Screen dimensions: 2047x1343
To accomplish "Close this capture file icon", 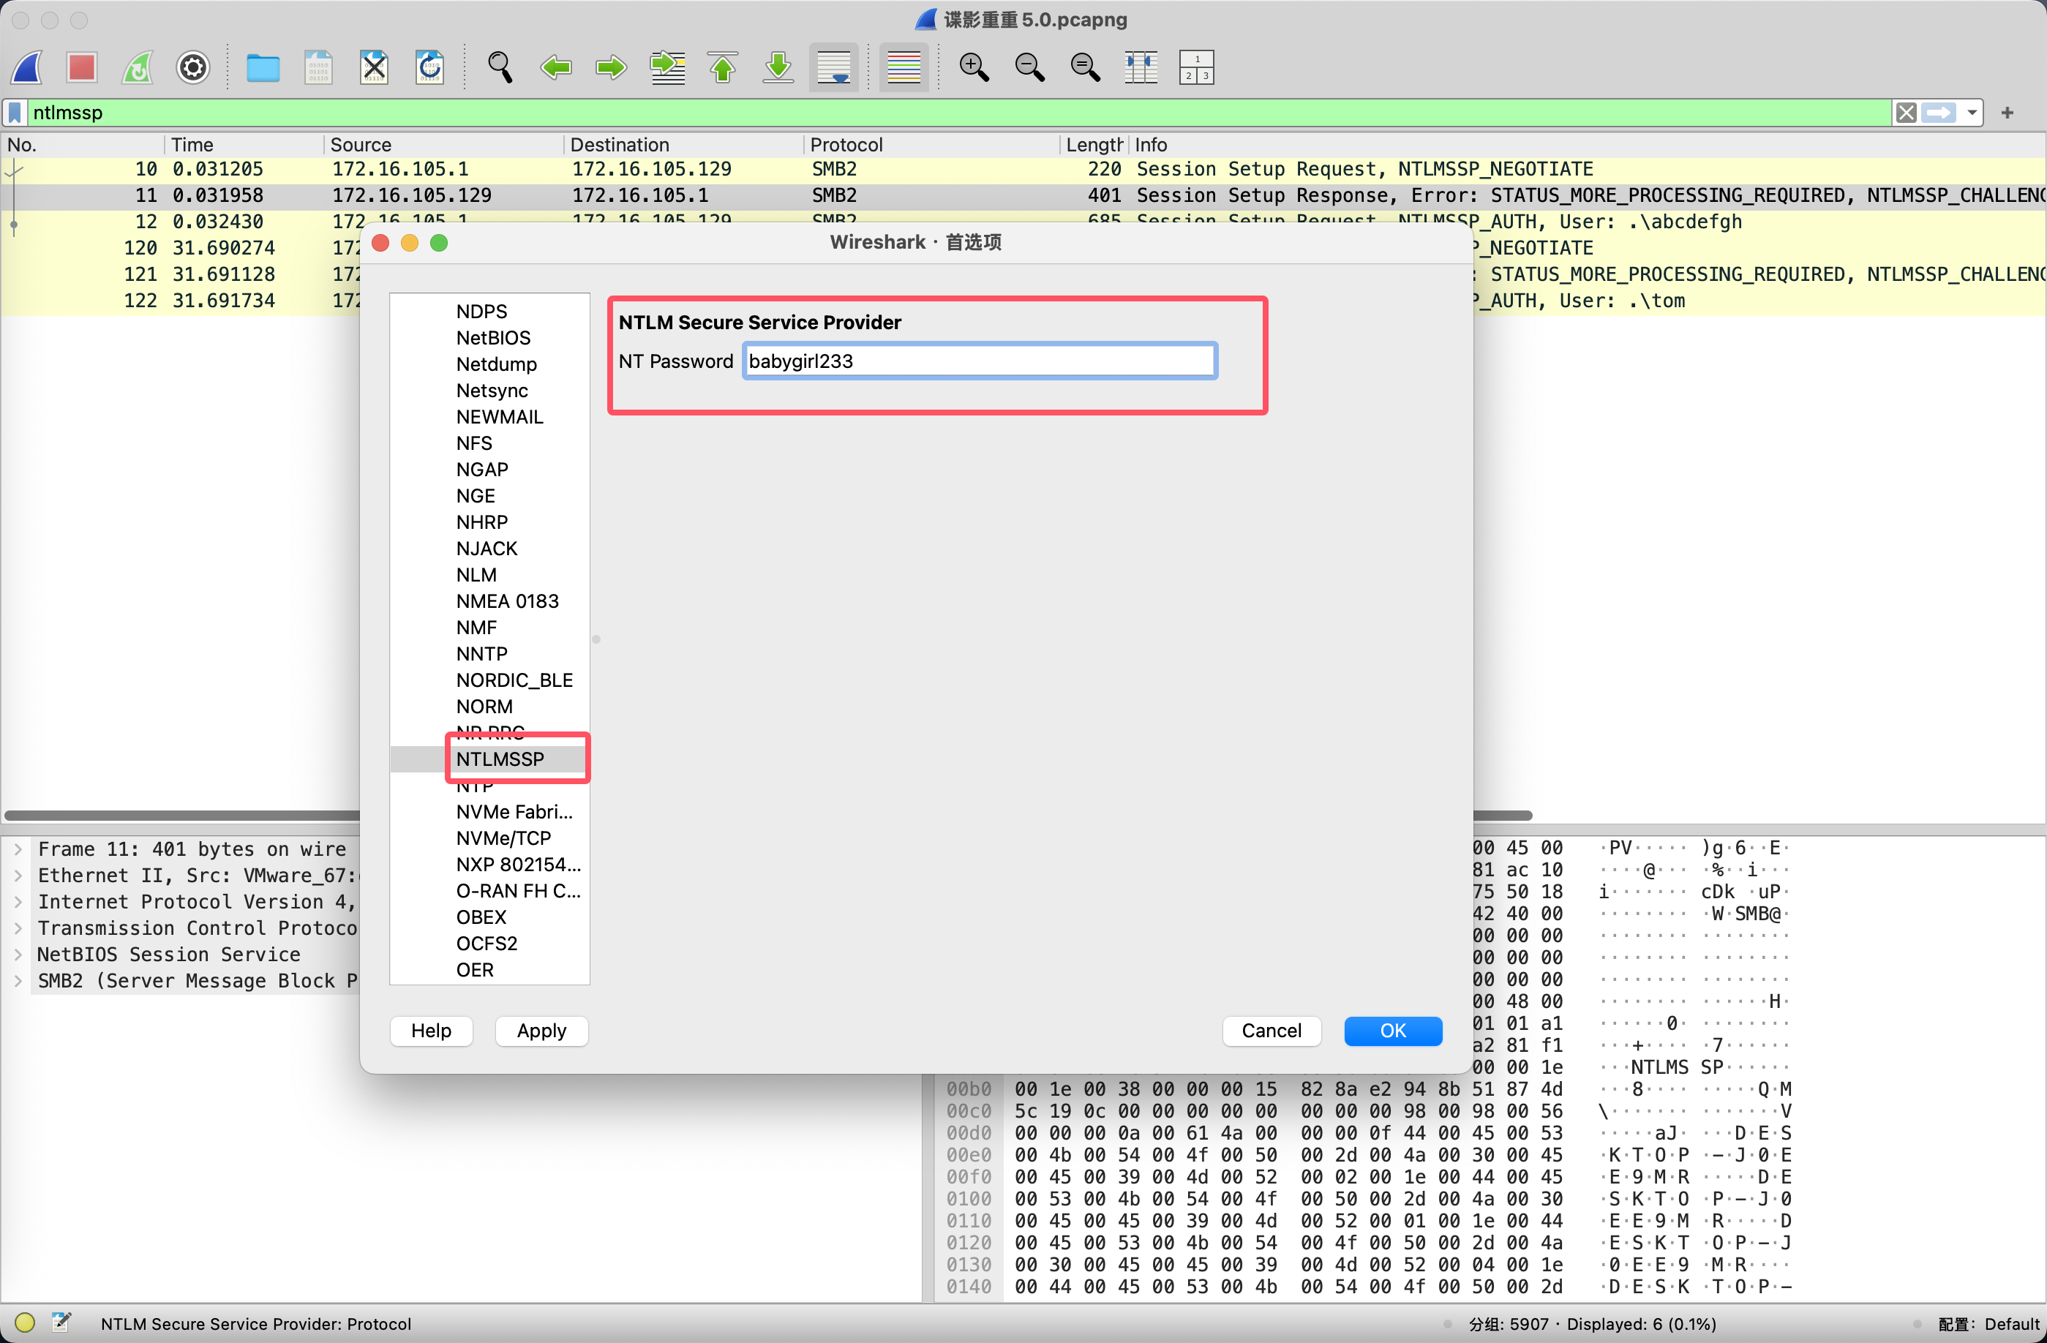I will 374,67.
